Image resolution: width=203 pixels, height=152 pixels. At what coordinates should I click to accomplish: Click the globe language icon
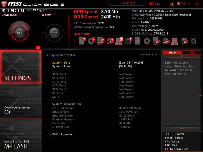click(x=178, y=4)
